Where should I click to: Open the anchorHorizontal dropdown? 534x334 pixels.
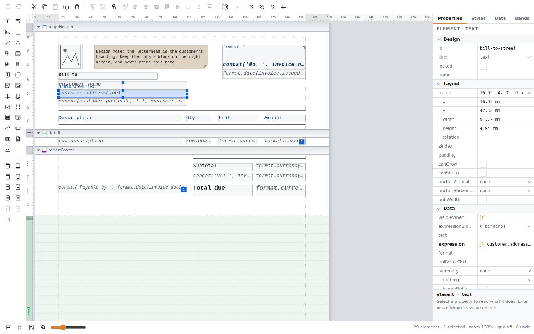[x=505, y=191]
